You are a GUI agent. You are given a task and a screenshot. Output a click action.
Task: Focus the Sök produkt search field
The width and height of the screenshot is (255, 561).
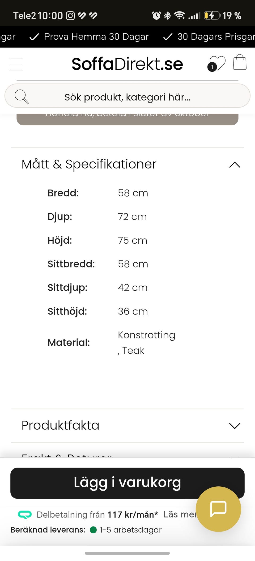(x=127, y=96)
